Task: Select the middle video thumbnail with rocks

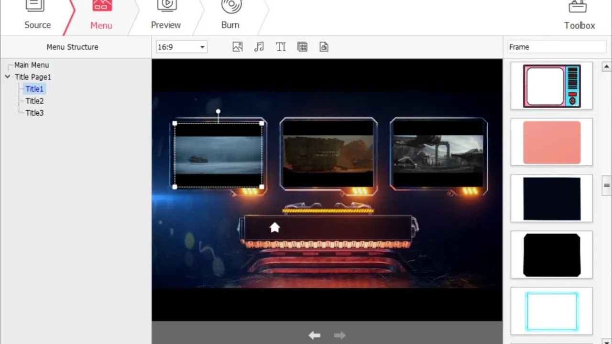Action: coord(328,154)
